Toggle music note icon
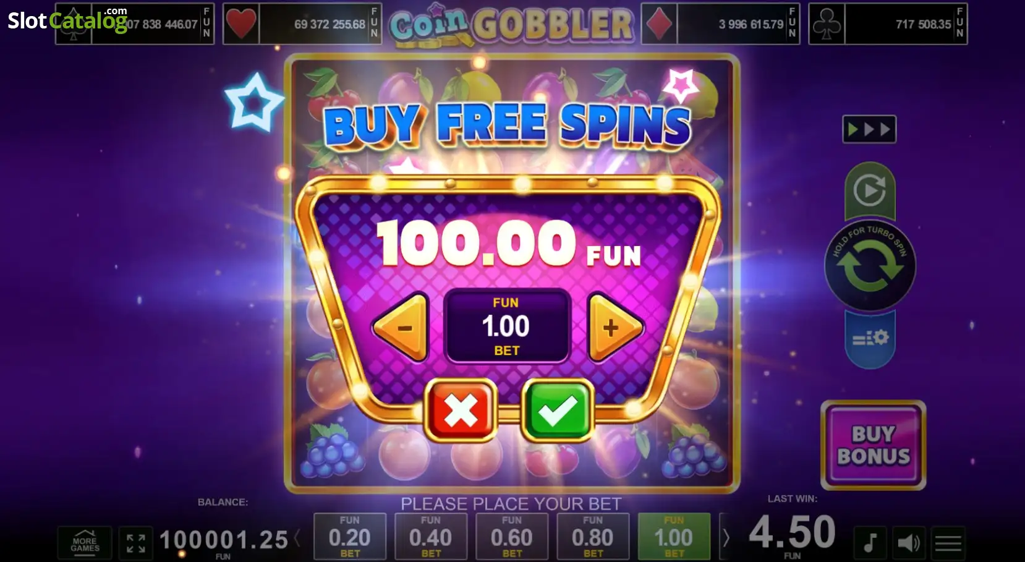This screenshot has height=562, width=1025. pos(870,543)
